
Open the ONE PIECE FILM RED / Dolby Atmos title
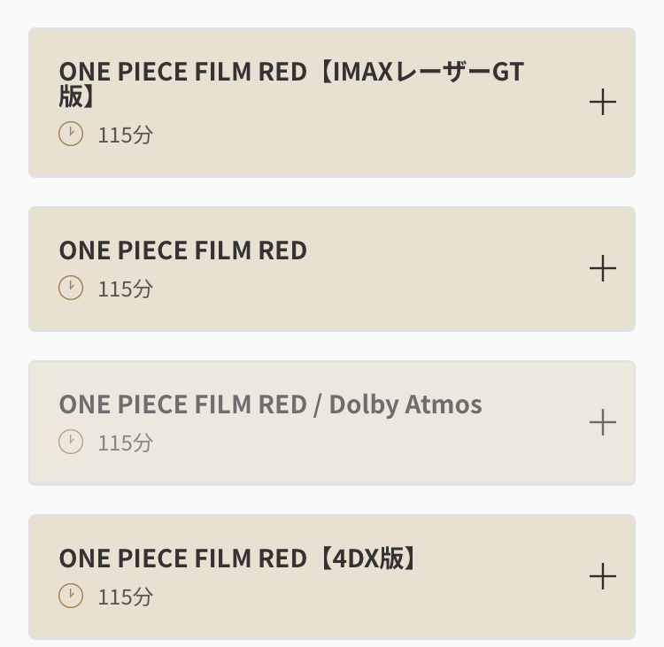(x=270, y=404)
